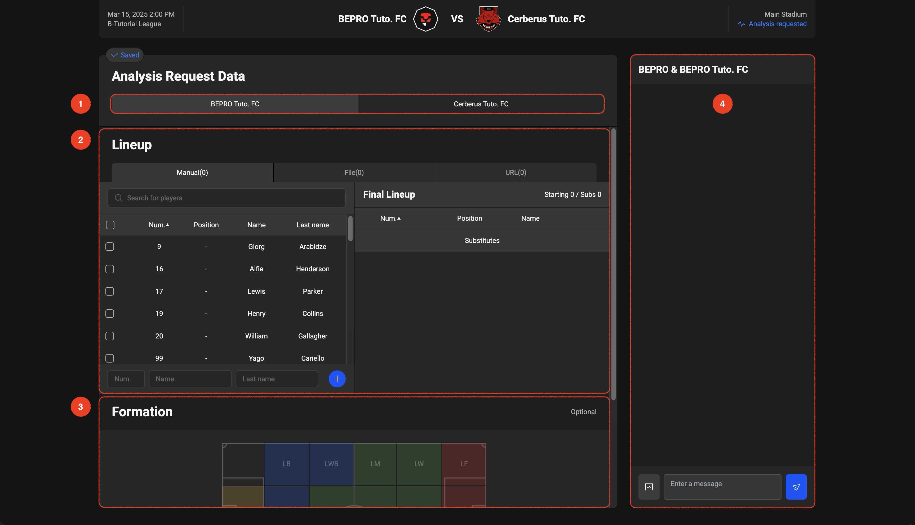Select the Cerberus Tuto. FC team tab
The height and width of the screenshot is (525, 915).
(481, 104)
